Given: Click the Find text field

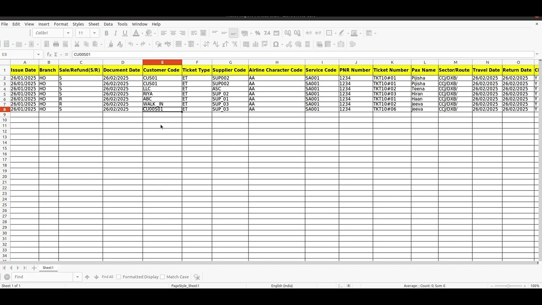Looking at the screenshot, I should point(43,277).
